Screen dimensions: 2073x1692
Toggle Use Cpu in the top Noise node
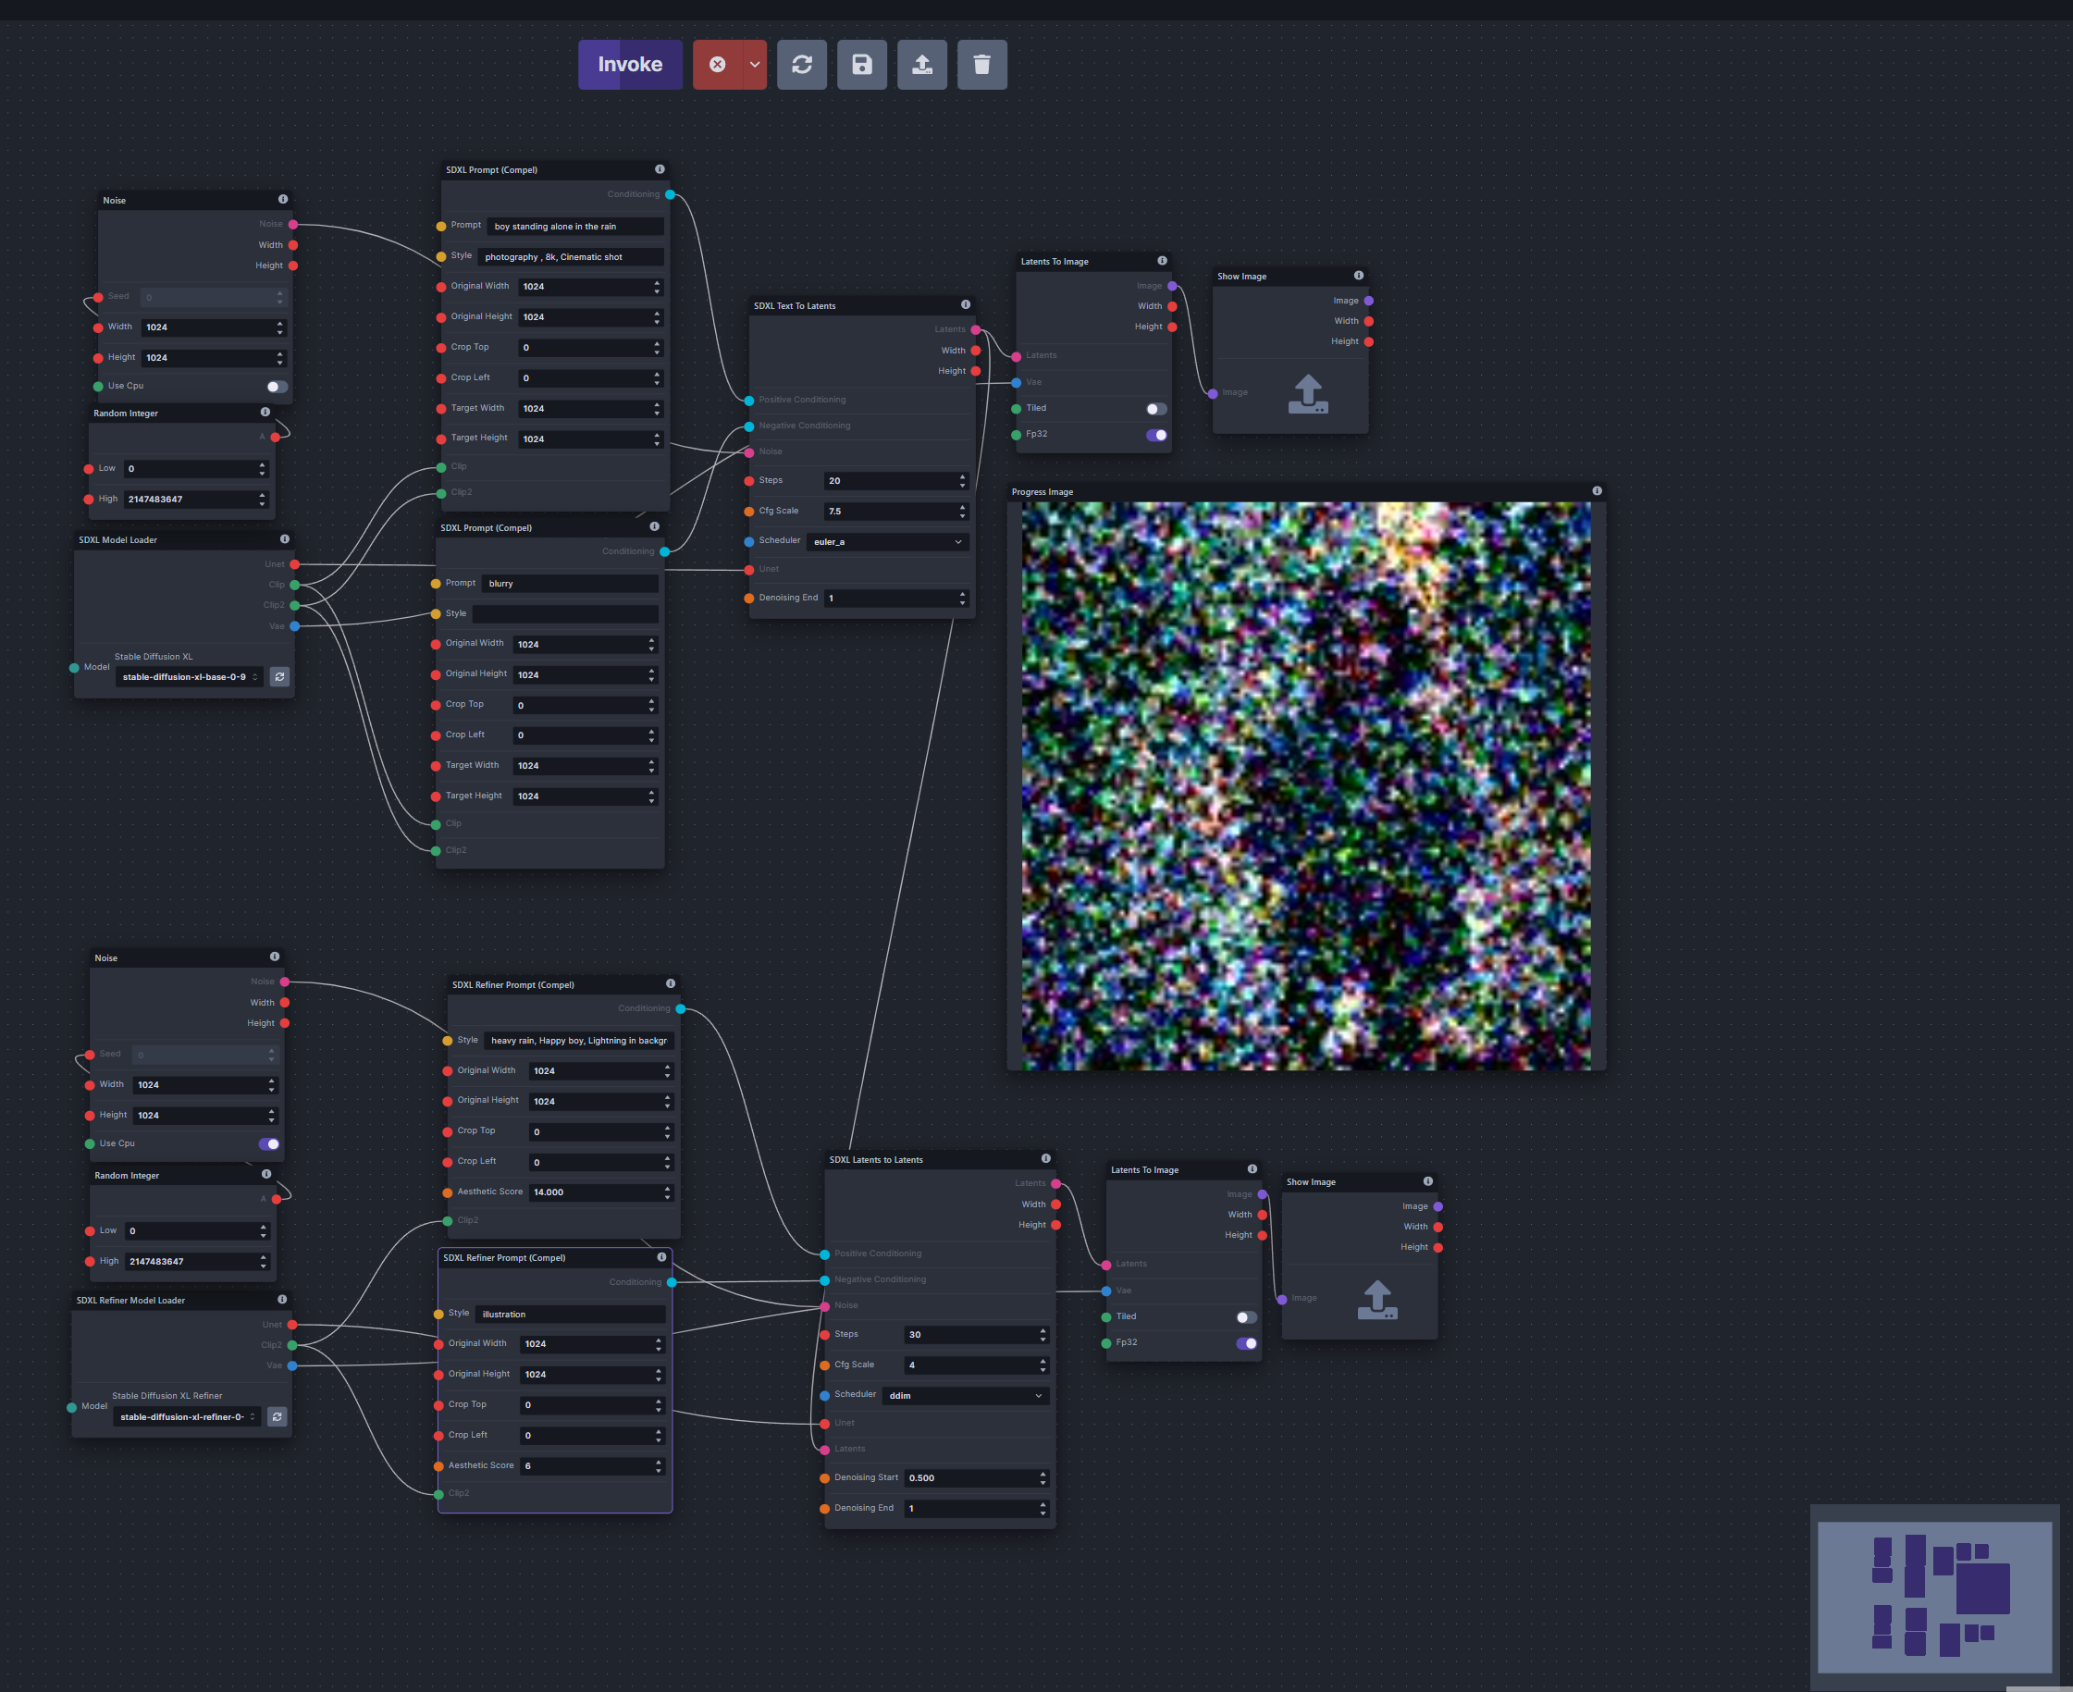[277, 387]
